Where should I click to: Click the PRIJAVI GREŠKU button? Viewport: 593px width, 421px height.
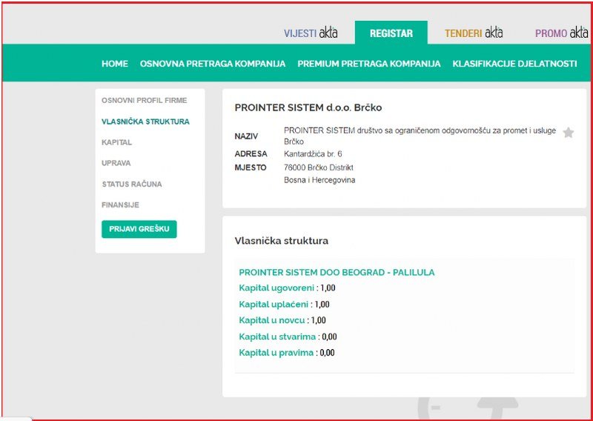[x=139, y=229]
